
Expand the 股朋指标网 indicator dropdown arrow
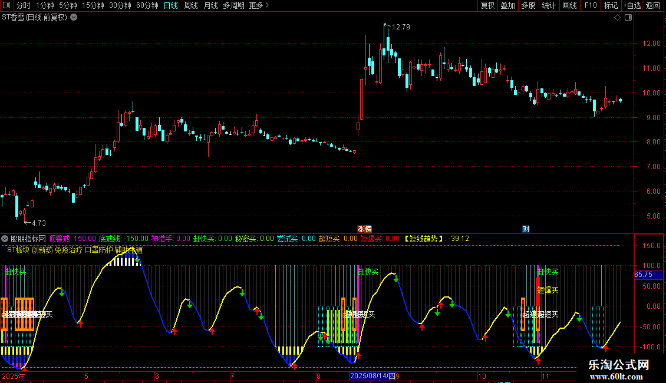(5, 239)
